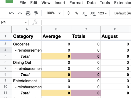Open the Tools menu
Image resolution: width=131 pixels, height=98 pixels.
105,3
